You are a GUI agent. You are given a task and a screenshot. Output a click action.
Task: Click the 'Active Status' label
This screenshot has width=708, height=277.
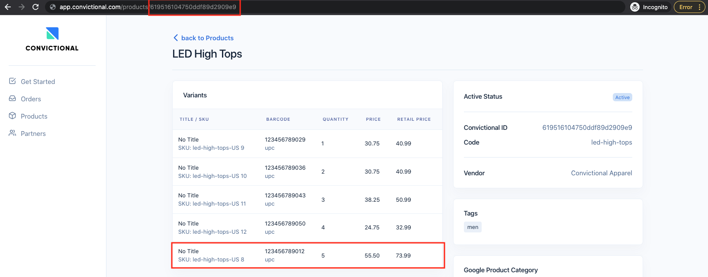(x=483, y=97)
